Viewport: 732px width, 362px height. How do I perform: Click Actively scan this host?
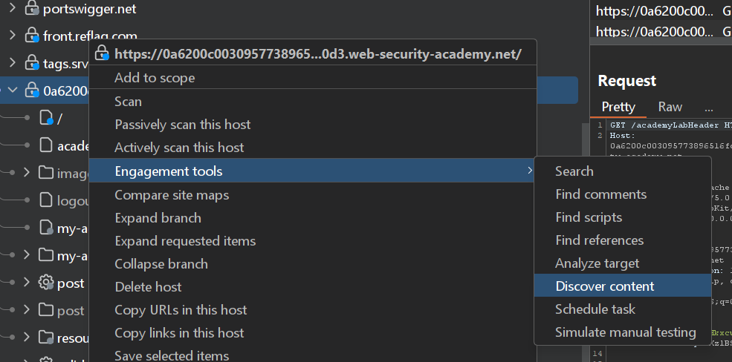pyautogui.click(x=179, y=148)
